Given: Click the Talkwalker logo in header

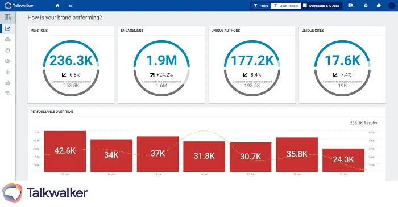Looking at the screenshot, I should 19,6.
